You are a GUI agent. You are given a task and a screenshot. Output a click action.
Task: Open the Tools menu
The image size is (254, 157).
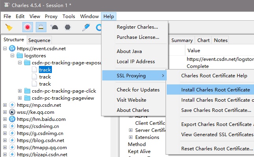(x=69, y=16)
